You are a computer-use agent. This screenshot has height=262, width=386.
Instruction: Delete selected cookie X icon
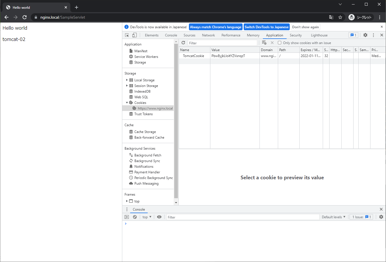click(272, 43)
